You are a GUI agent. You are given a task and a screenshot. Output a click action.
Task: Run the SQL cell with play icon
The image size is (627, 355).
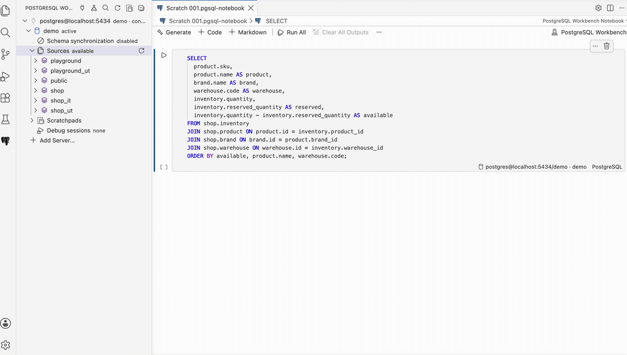(x=164, y=56)
